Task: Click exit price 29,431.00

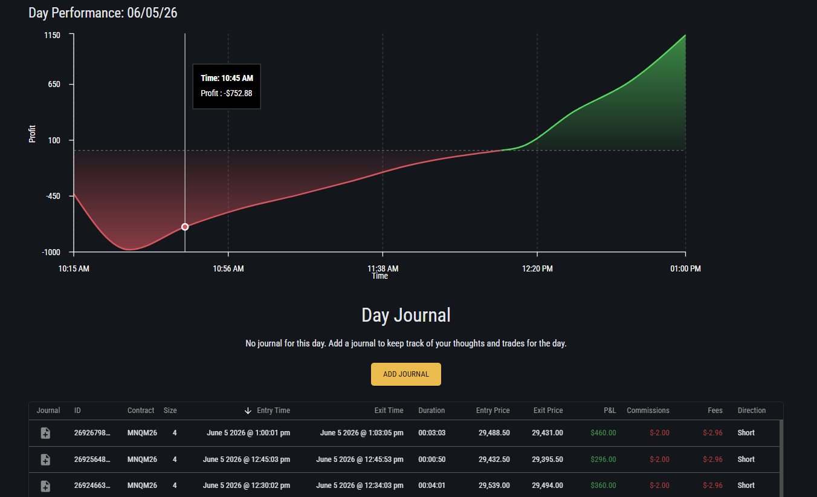Action: click(547, 433)
